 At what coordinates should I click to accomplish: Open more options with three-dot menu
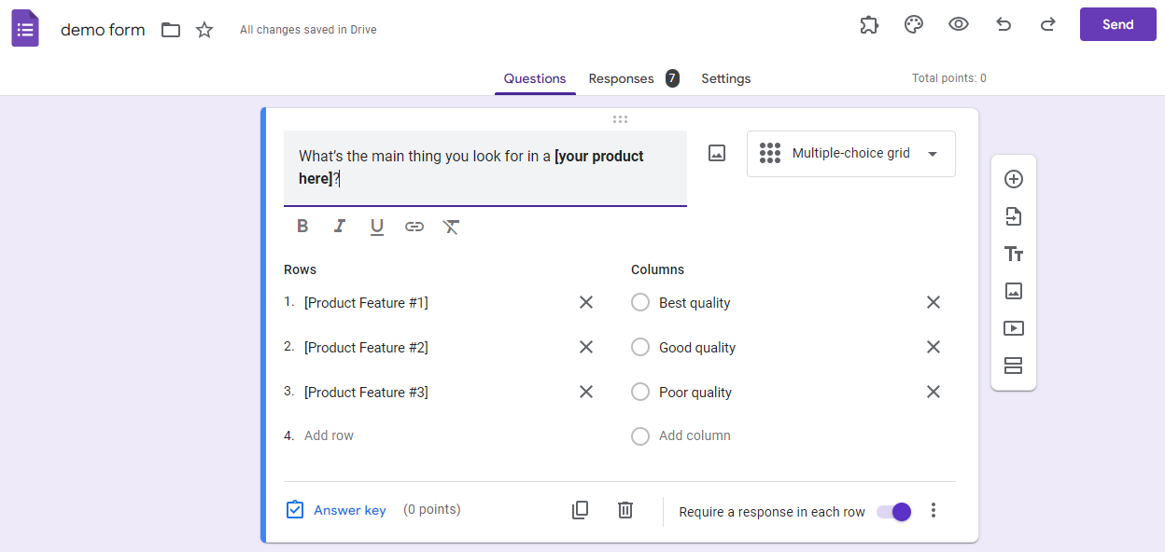coord(933,511)
